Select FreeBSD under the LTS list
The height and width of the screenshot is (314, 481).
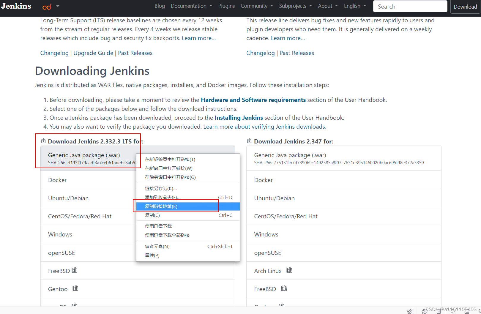138,271
